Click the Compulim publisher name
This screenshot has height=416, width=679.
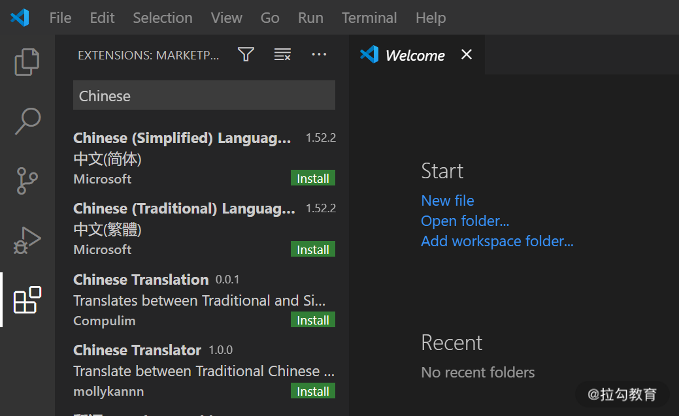tap(105, 321)
